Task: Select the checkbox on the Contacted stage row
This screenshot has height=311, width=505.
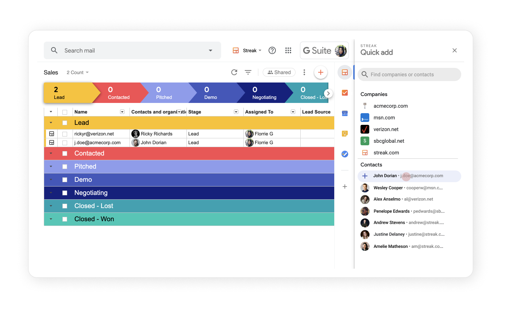Action: coord(65,153)
